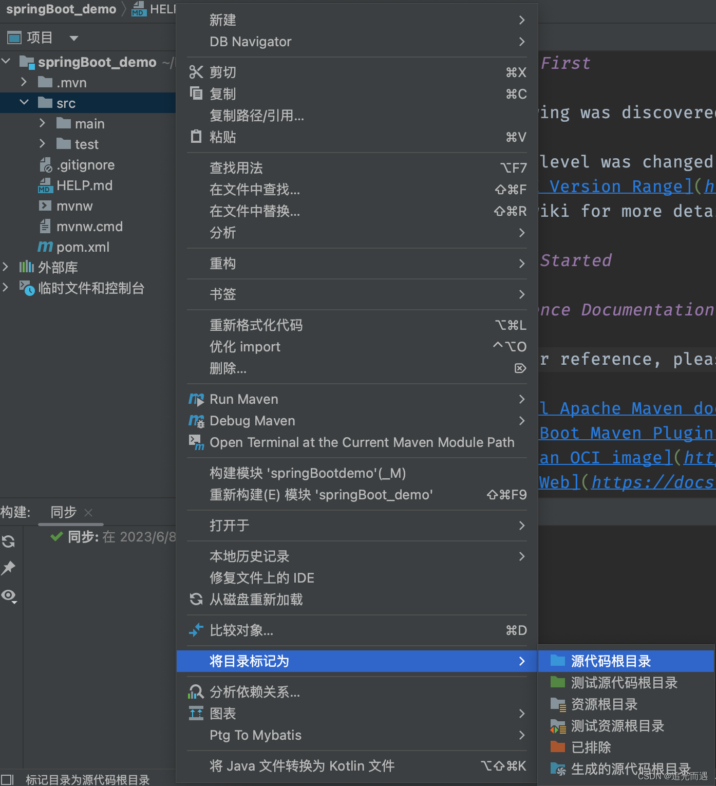Choose 在文件中查找... entry

(x=357, y=190)
